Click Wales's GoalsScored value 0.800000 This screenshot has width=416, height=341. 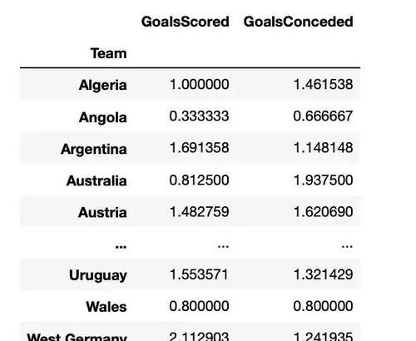tap(199, 306)
